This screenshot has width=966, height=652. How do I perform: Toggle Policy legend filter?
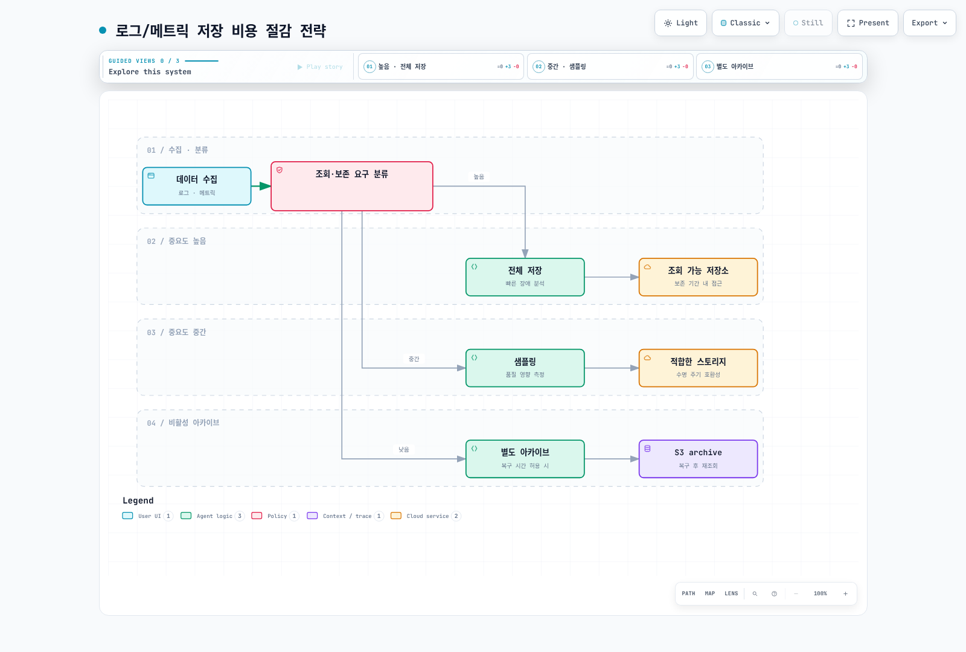275,516
